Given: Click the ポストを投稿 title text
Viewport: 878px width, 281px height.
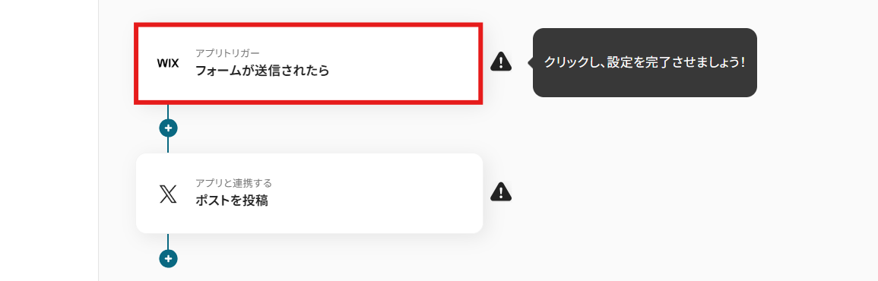Looking at the screenshot, I should (x=231, y=201).
